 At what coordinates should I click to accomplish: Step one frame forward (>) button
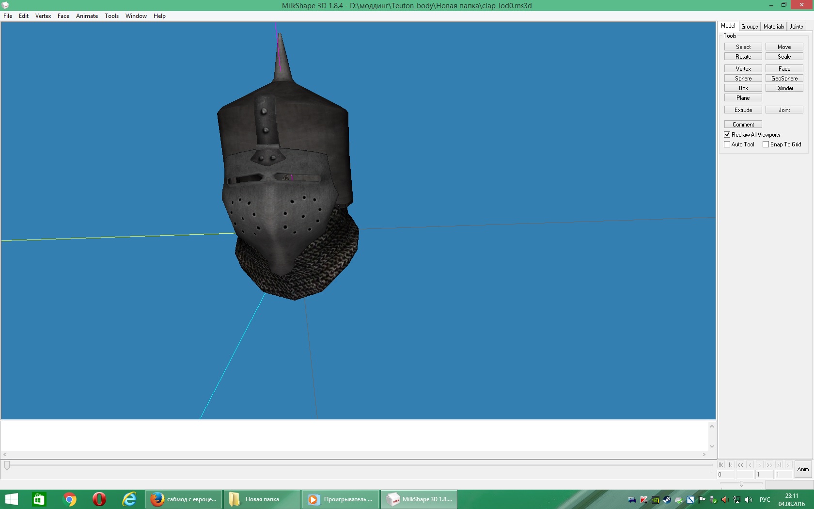coord(760,465)
